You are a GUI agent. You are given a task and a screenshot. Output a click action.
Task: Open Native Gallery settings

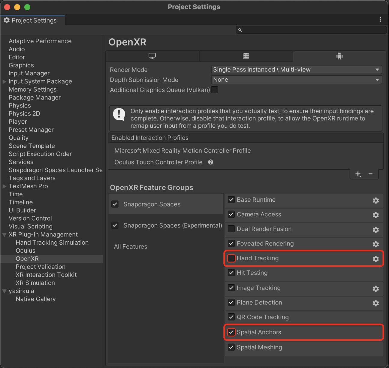click(x=36, y=299)
